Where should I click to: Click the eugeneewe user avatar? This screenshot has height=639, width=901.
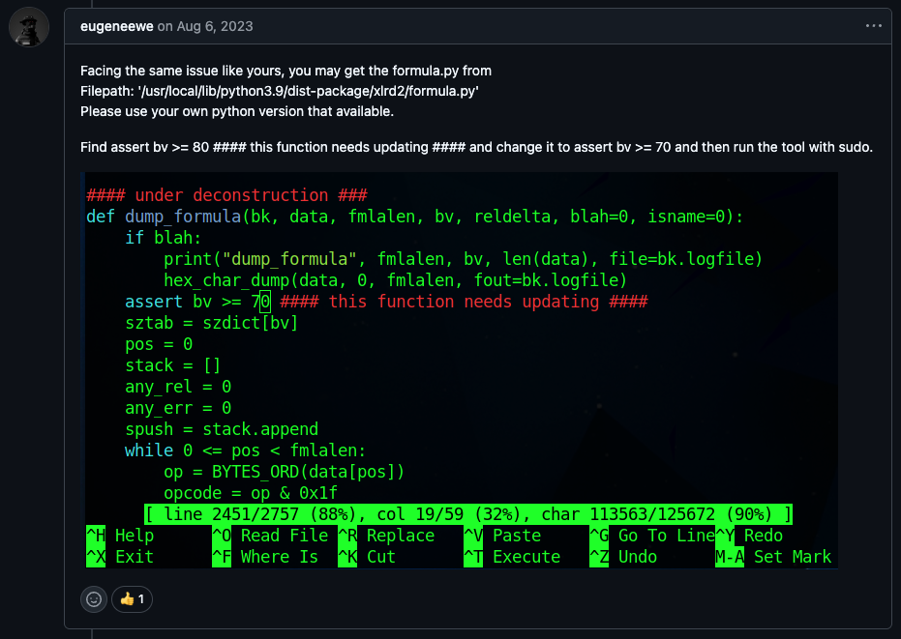click(x=28, y=29)
